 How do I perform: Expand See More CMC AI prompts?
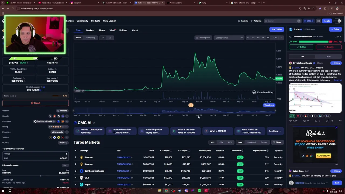(x=275, y=131)
